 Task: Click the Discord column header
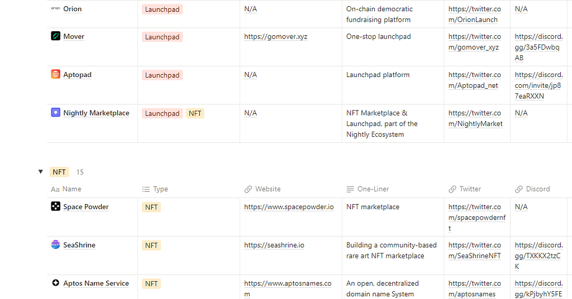(x=537, y=189)
